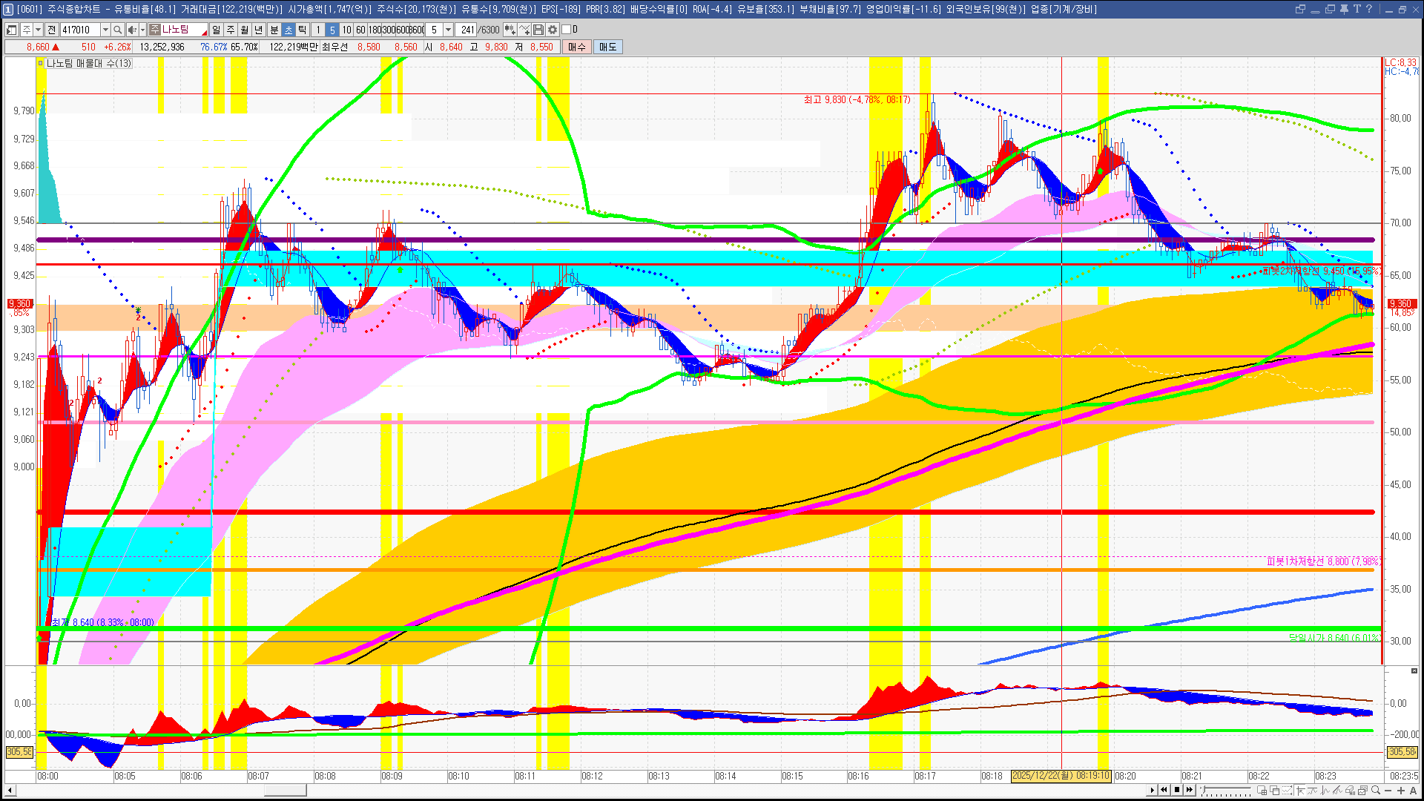Click the zoom magnifier at bottom right
Viewport: 1424px width, 801px height.
[x=1376, y=791]
